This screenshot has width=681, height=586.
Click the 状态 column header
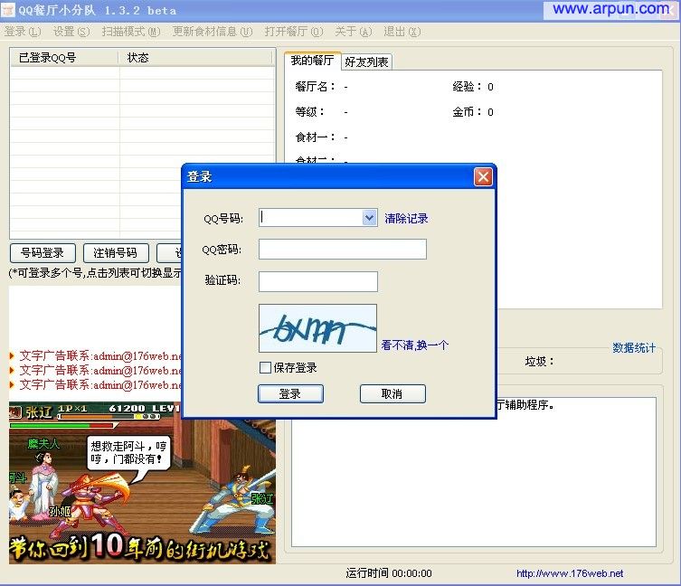[x=195, y=57]
